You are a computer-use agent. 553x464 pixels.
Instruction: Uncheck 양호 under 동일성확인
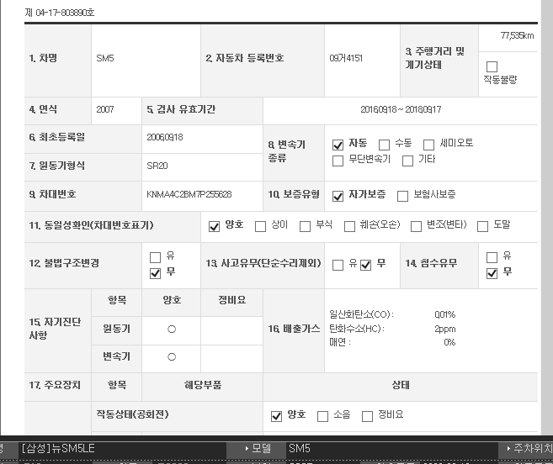[215, 226]
